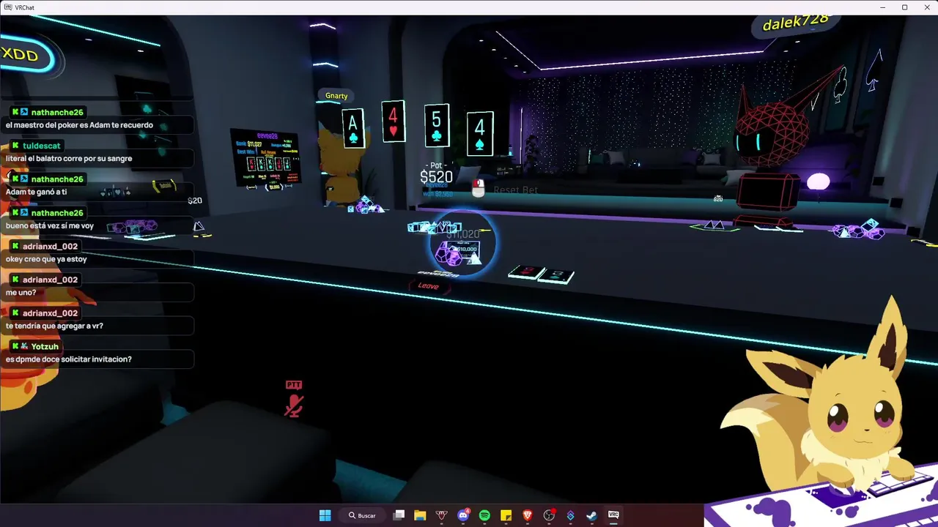Open Sticky Notes from the taskbar
The width and height of the screenshot is (938, 527).
506,515
